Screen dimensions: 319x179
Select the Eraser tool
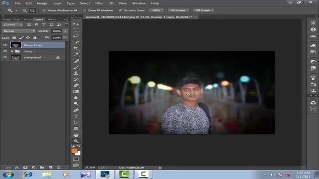coord(76,85)
